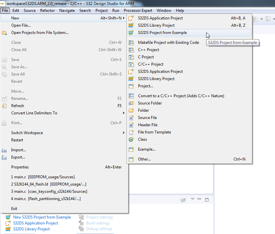275x234 pixels.
Task: Click the Other... wizard icon
Action: (x=131, y=159)
